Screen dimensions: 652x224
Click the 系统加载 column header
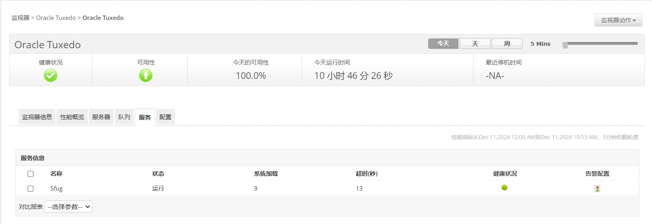pos(266,174)
